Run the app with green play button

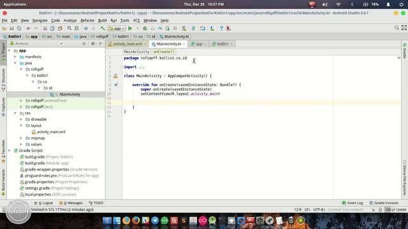(x=130, y=28)
